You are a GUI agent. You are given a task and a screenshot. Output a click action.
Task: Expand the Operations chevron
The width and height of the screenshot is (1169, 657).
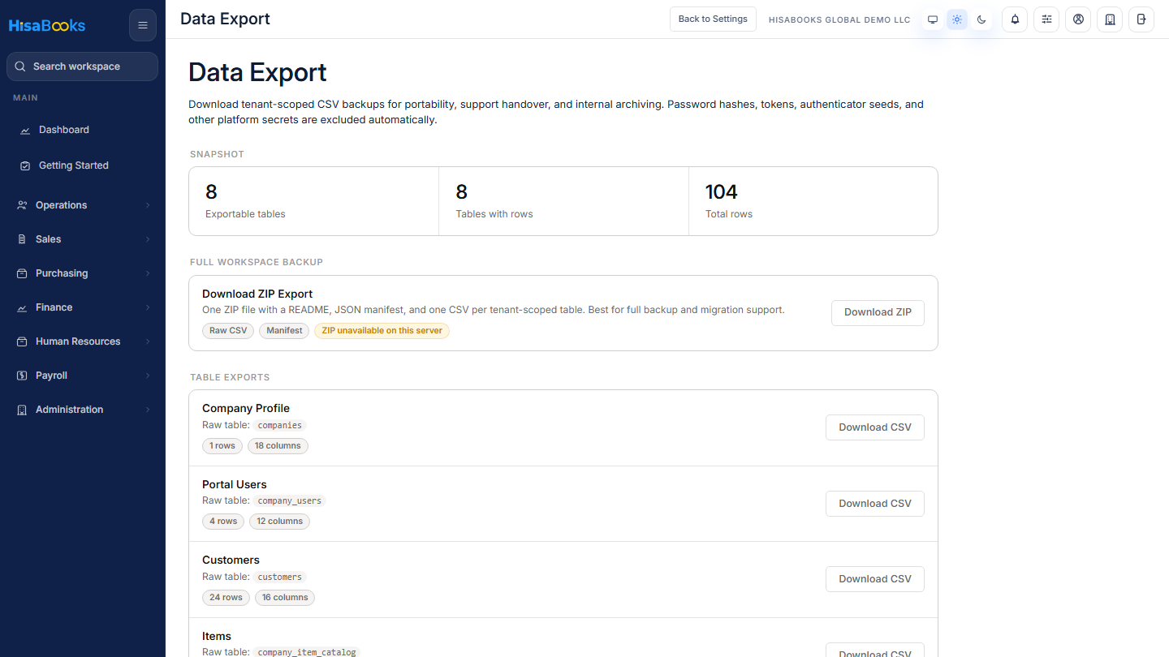(x=148, y=205)
